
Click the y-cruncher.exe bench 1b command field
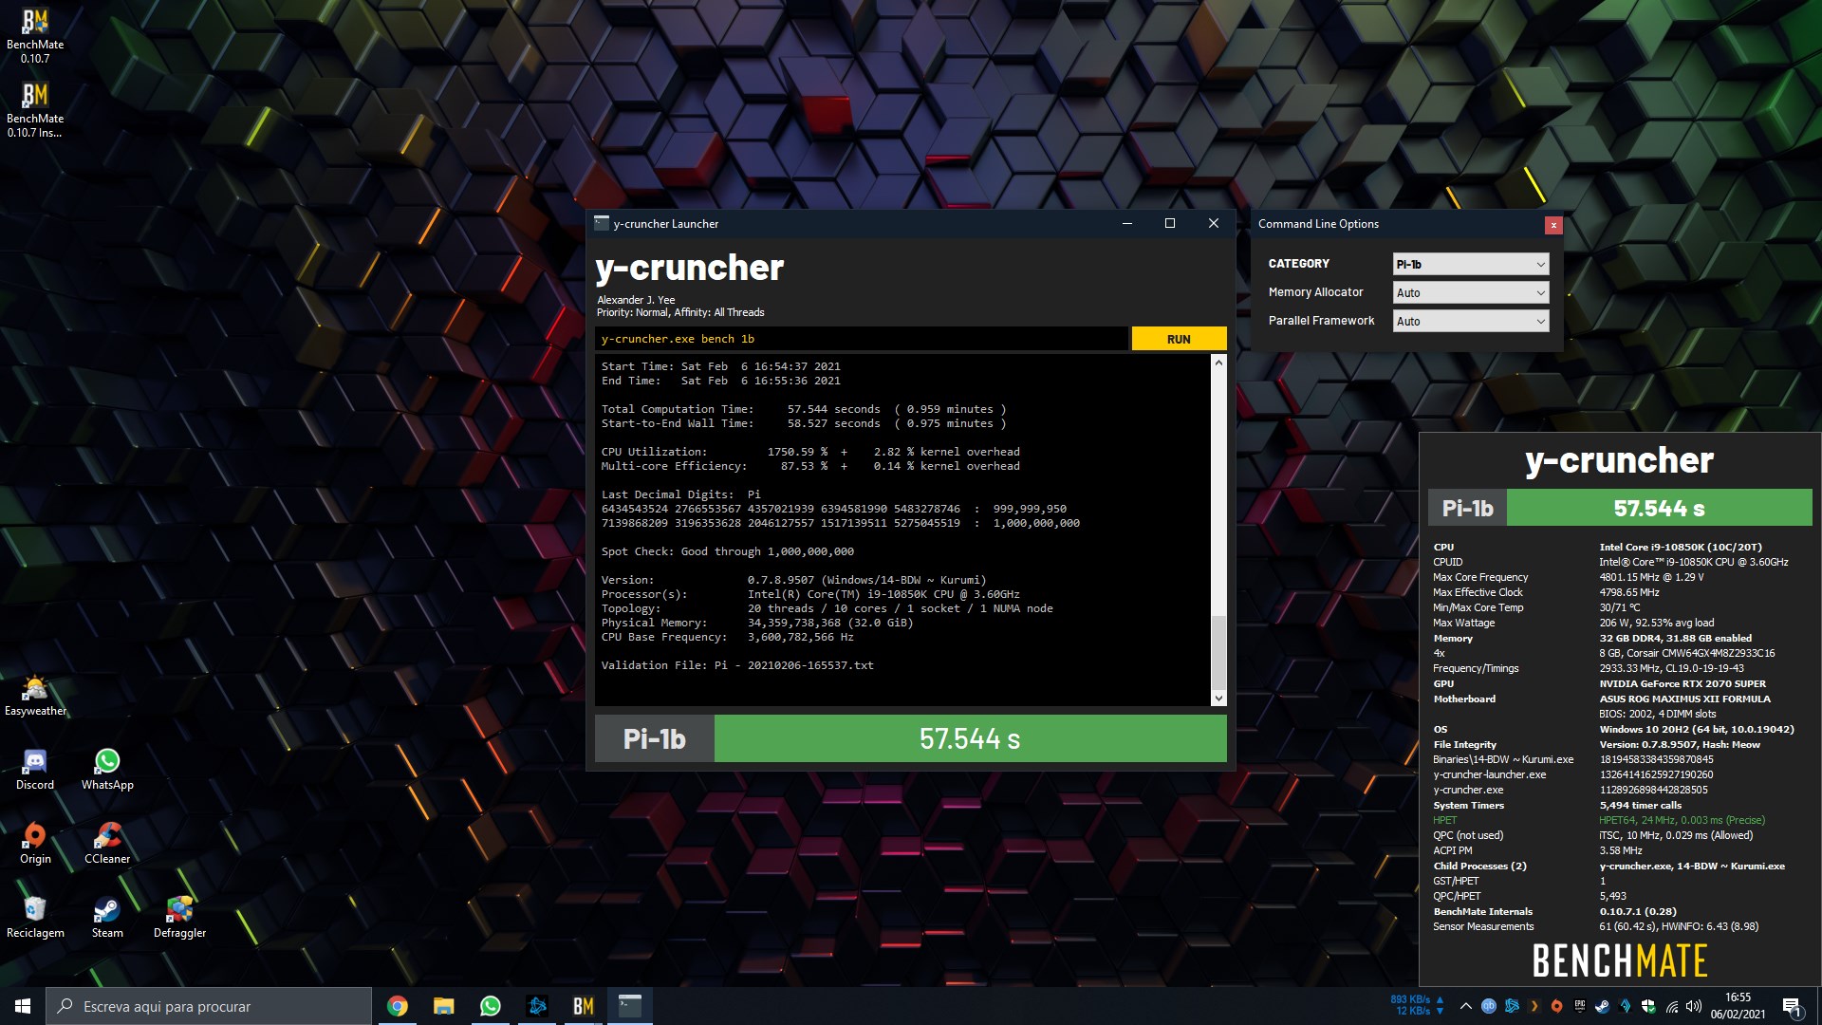[x=862, y=339]
